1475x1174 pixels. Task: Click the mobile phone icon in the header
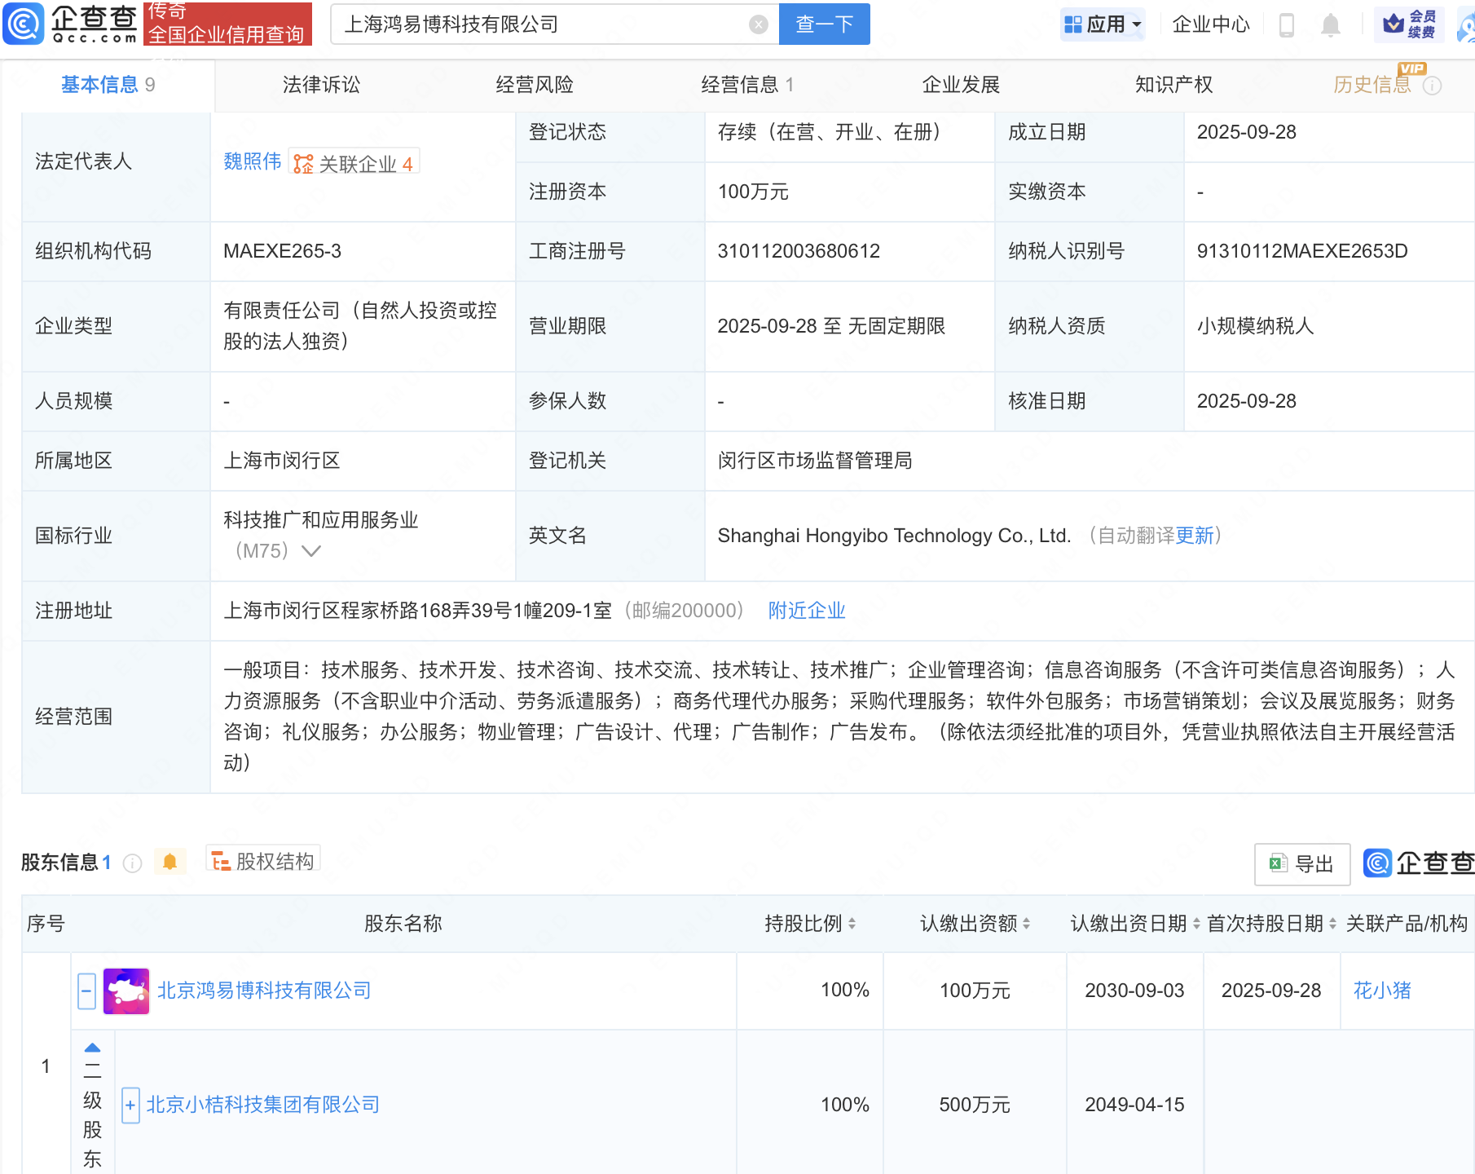[x=1288, y=24]
